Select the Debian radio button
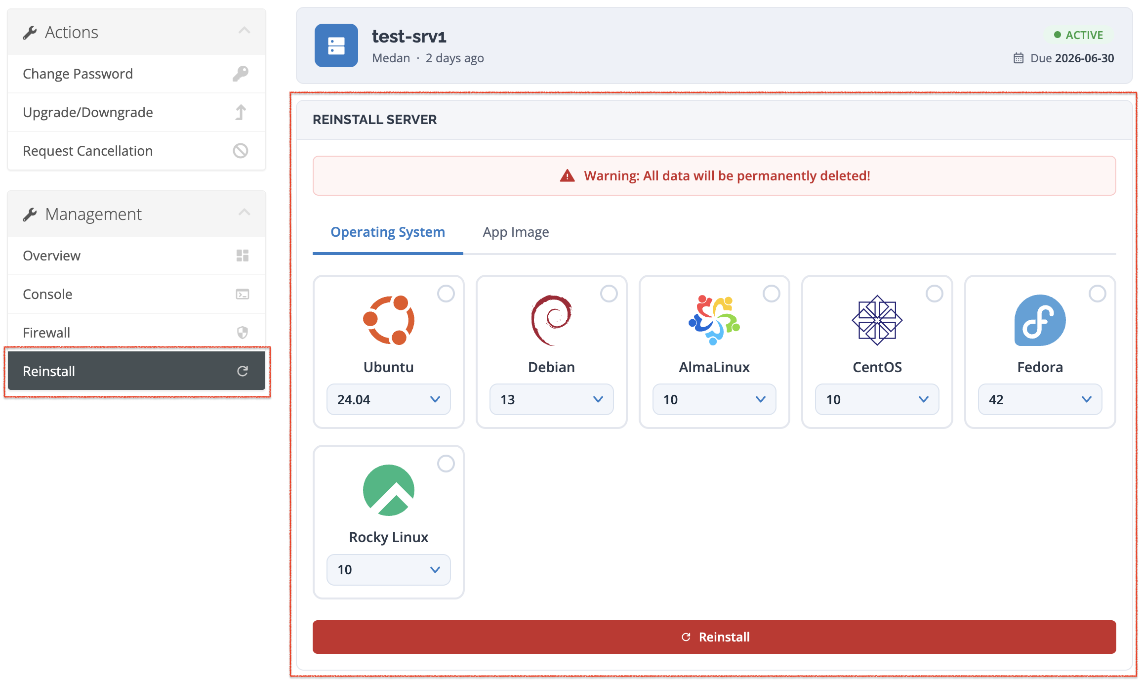Image resolution: width=1142 pixels, height=683 pixels. (609, 294)
